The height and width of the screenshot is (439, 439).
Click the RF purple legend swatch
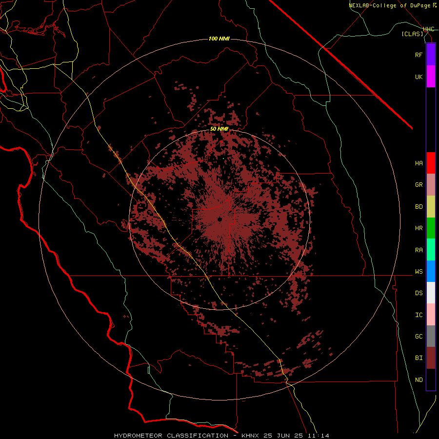point(431,55)
